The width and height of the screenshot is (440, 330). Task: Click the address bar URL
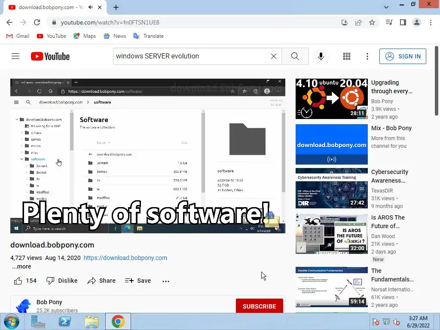110,22
